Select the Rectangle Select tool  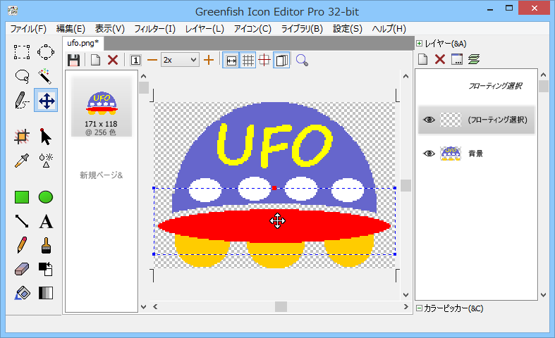[x=22, y=51]
